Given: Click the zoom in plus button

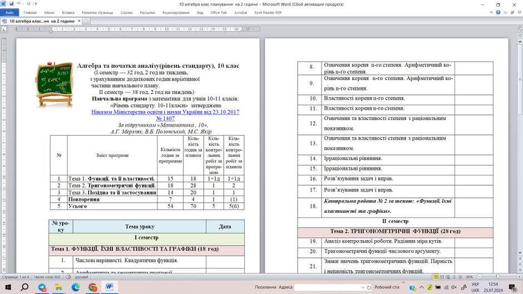Looking at the screenshot, I should click(x=519, y=277).
